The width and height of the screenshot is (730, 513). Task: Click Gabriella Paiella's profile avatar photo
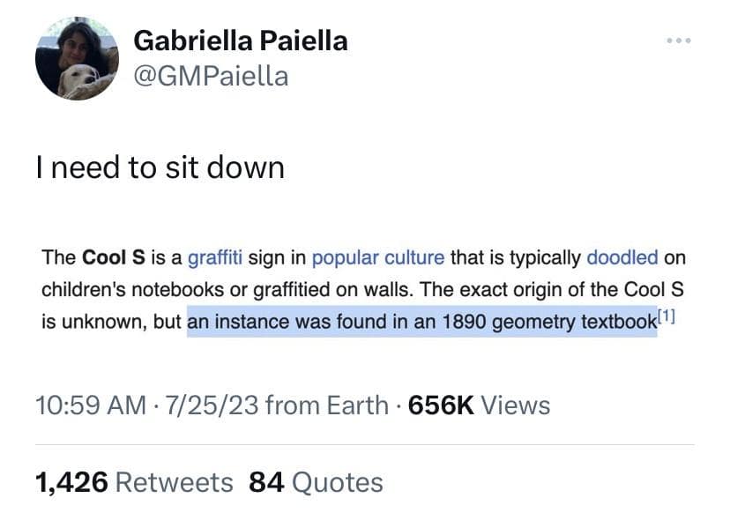pos(77,58)
